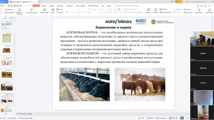Image resolution: width=214 pixels, height=120 pixels.
Task: Toggle comments (Примечания) in status bar
Action: coord(161,118)
